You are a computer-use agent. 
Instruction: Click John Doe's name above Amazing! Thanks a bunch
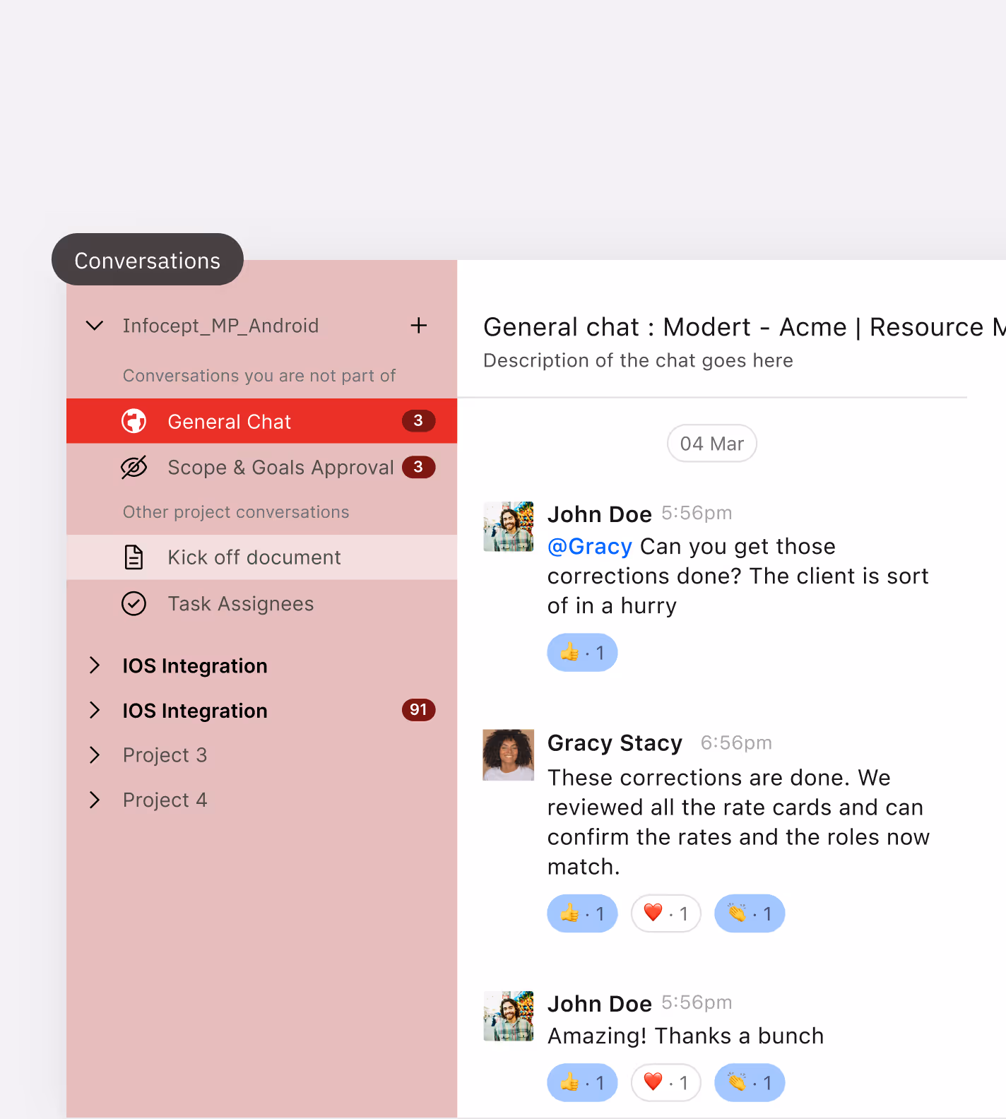coord(599,1004)
